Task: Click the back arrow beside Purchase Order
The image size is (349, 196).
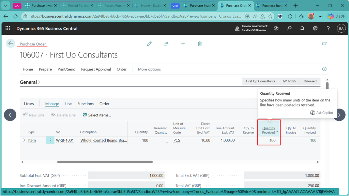Action: tap(11, 43)
